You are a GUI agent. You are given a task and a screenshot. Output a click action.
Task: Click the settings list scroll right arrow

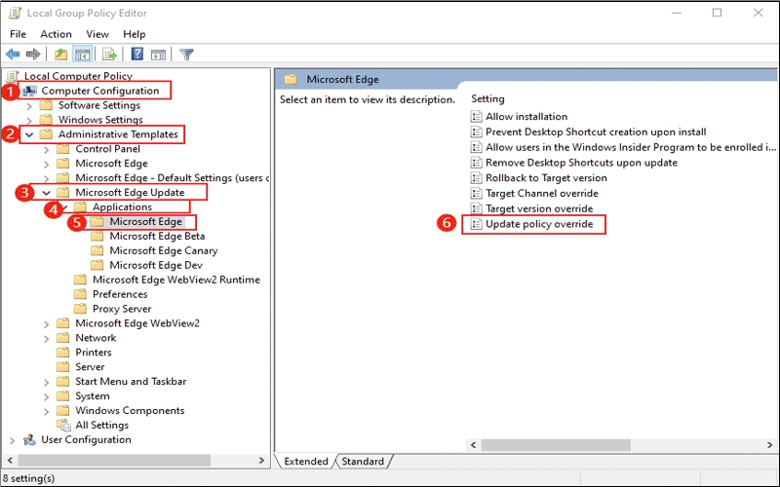click(769, 445)
